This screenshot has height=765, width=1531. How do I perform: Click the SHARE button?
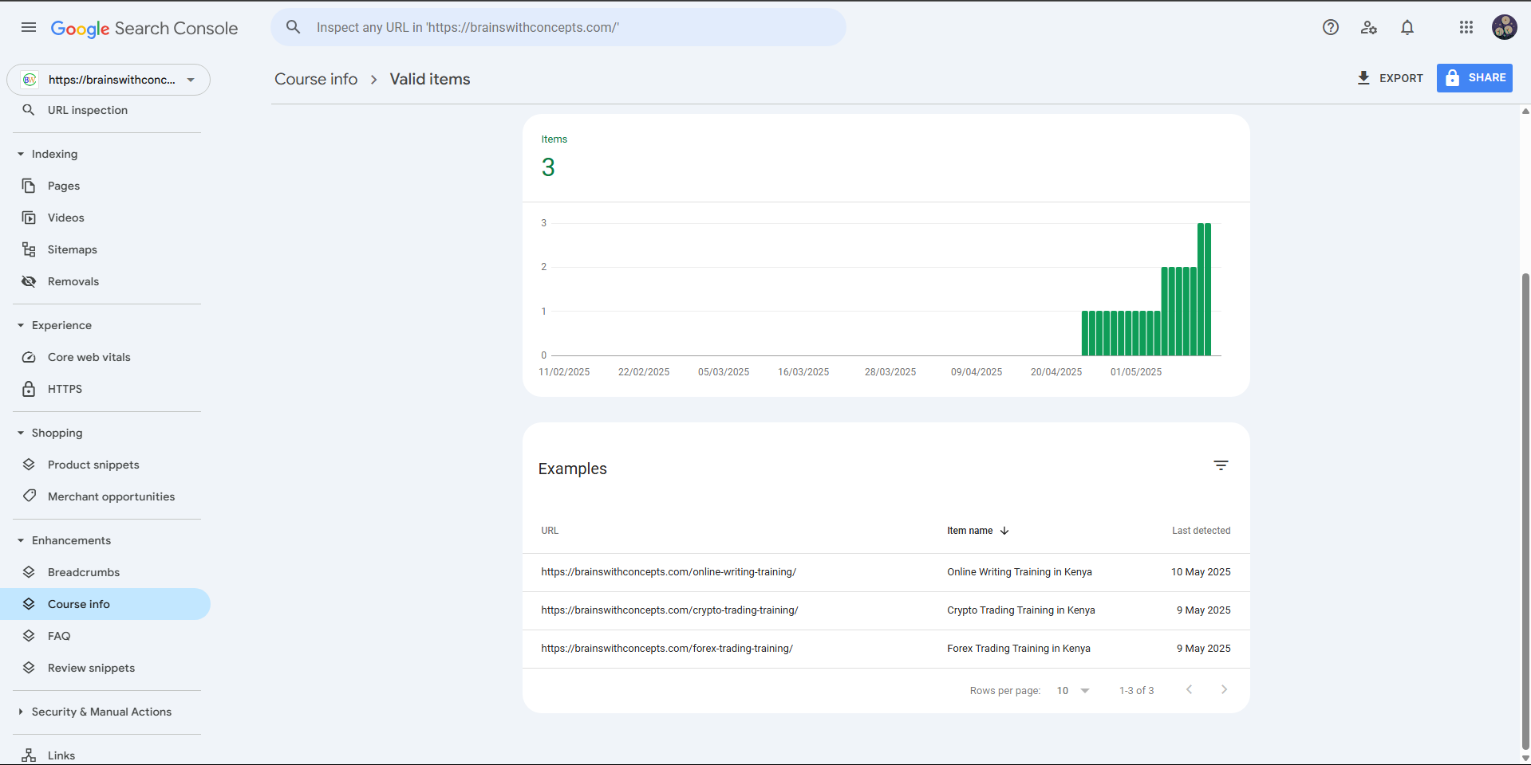(1474, 78)
